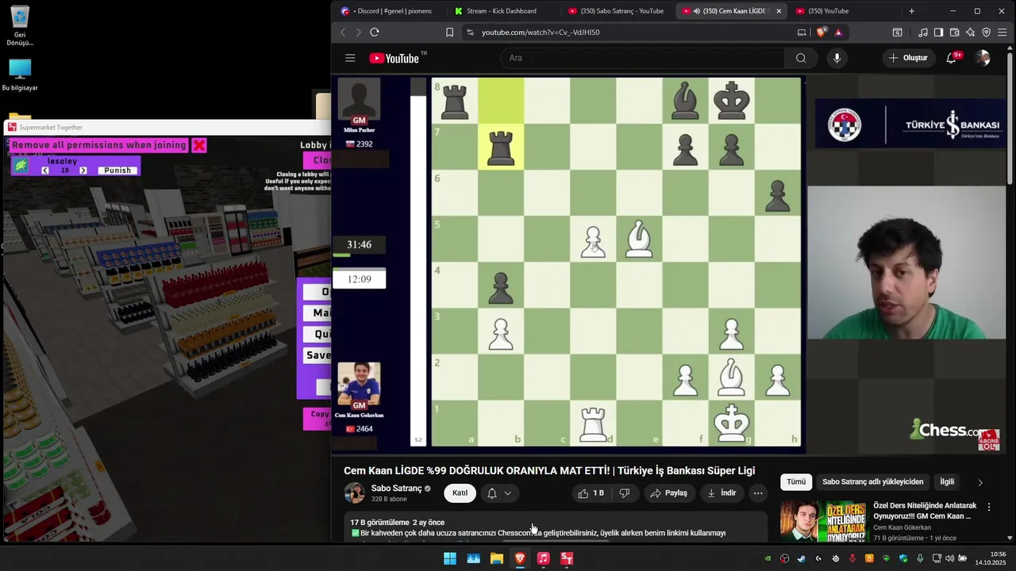This screenshot has height=571, width=1016.
Task: Open more actions ellipsis under video
Action: pos(758,493)
